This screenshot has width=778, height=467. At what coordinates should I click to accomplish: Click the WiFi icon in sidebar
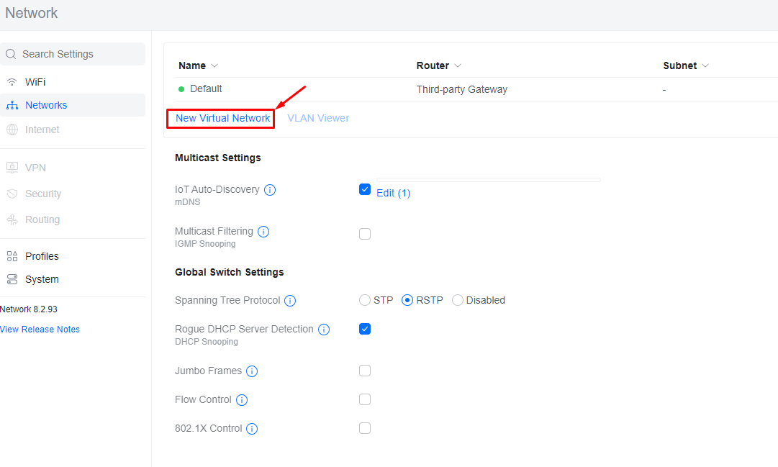click(12, 82)
